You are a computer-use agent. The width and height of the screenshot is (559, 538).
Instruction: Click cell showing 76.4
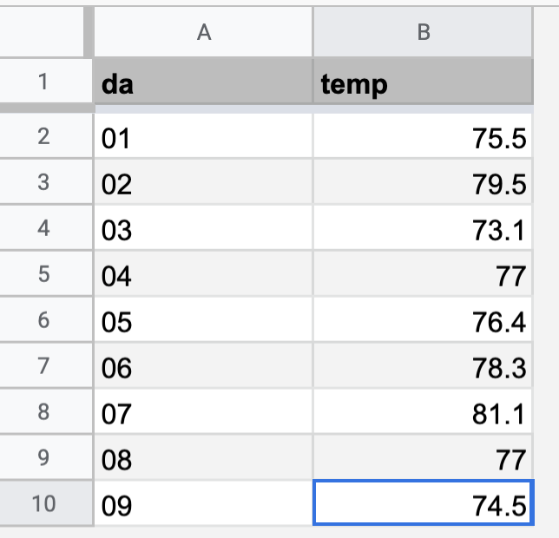click(x=423, y=322)
